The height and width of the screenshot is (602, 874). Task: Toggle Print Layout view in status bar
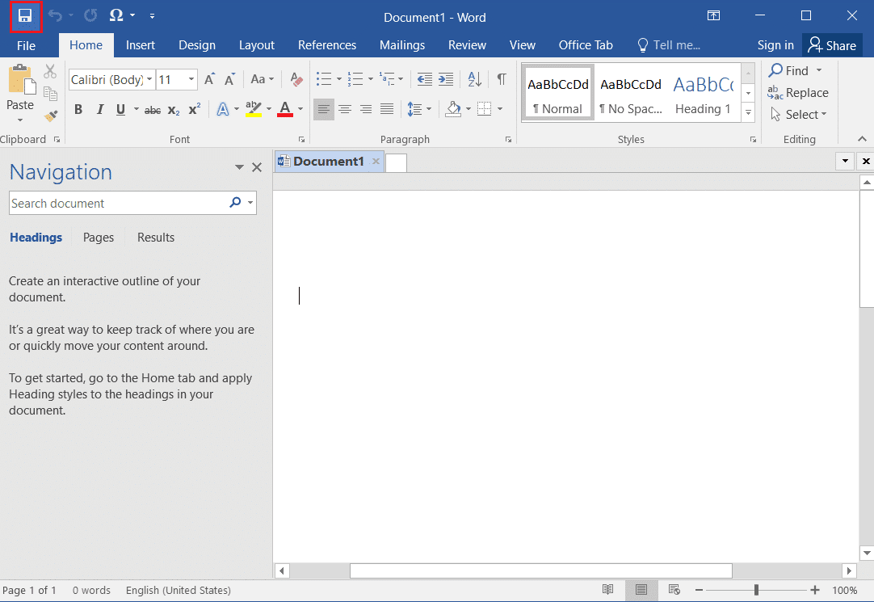[641, 590]
